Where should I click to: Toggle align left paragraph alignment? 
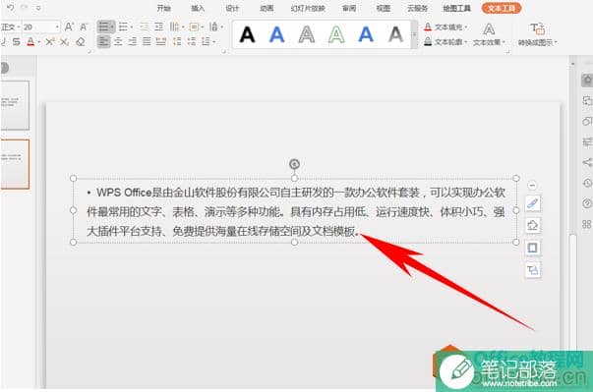103,41
